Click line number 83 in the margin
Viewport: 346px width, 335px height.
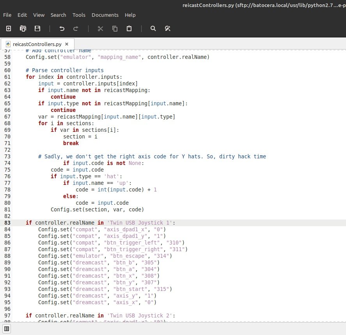[7, 223]
